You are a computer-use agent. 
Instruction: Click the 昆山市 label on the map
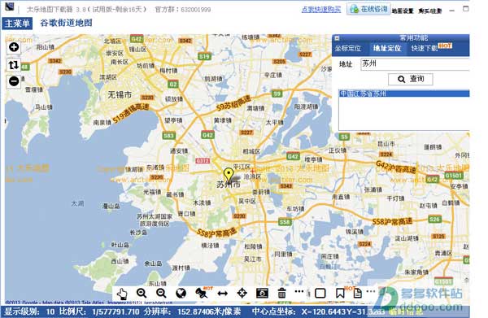click(386, 144)
